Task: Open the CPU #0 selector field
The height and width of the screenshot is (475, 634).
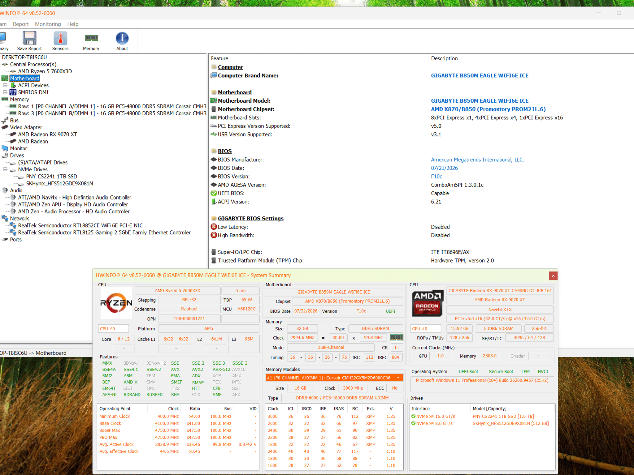Action: point(113,329)
